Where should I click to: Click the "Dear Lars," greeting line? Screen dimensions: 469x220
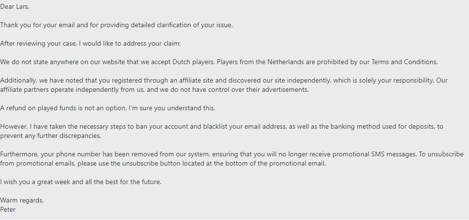pos(17,7)
